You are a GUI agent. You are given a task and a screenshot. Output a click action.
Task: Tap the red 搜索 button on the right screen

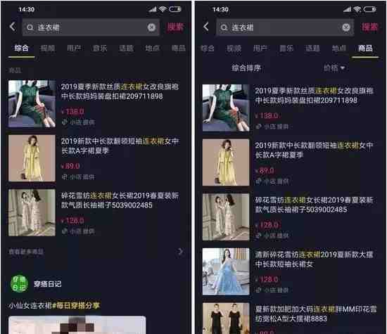click(x=369, y=27)
